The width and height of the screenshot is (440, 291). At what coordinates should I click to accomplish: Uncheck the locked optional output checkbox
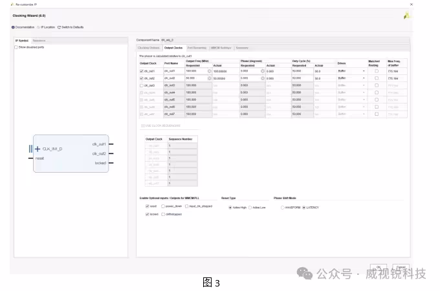(148, 215)
